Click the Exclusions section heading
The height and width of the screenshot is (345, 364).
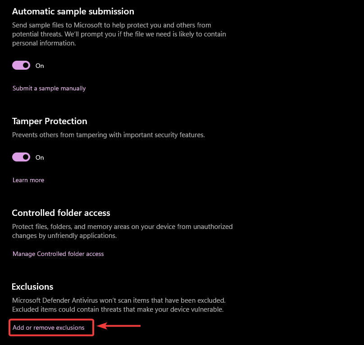pos(32,287)
